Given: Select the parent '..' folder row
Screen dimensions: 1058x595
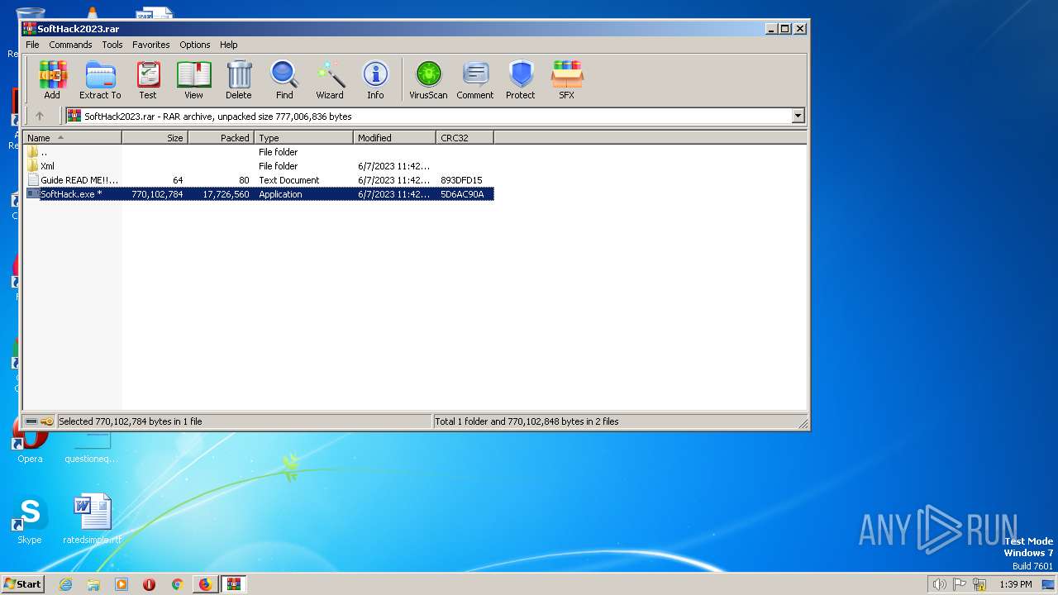Looking at the screenshot, I should click(x=260, y=152).
